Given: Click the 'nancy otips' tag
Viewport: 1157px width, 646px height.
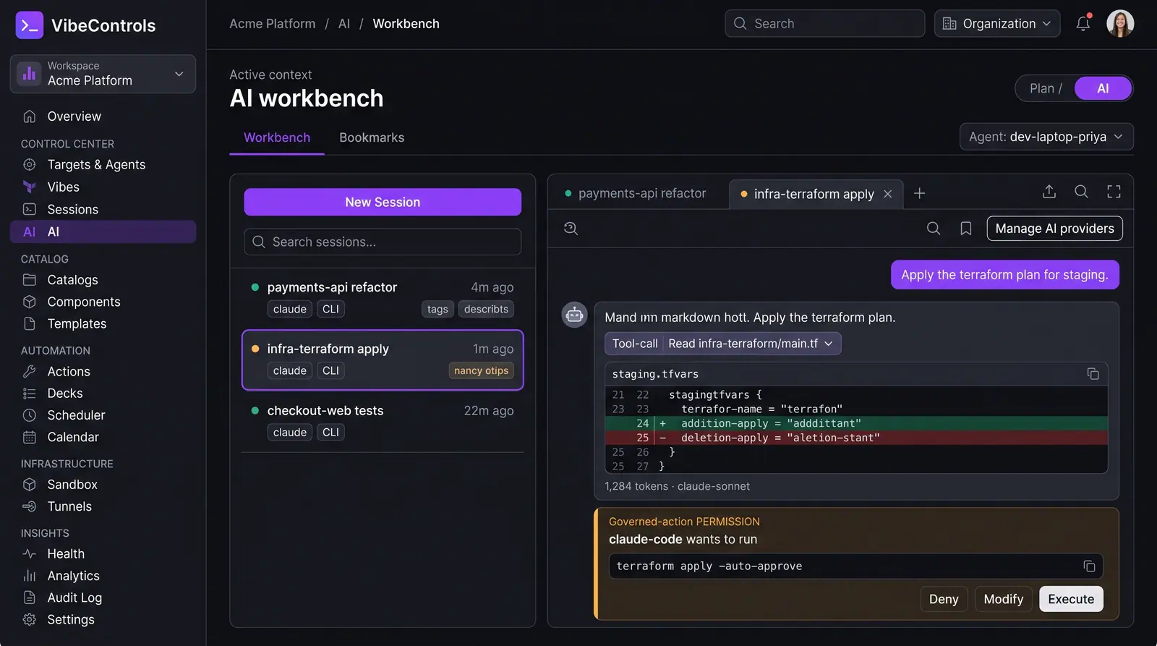Looking at the screenshot, I should point(481,370).
